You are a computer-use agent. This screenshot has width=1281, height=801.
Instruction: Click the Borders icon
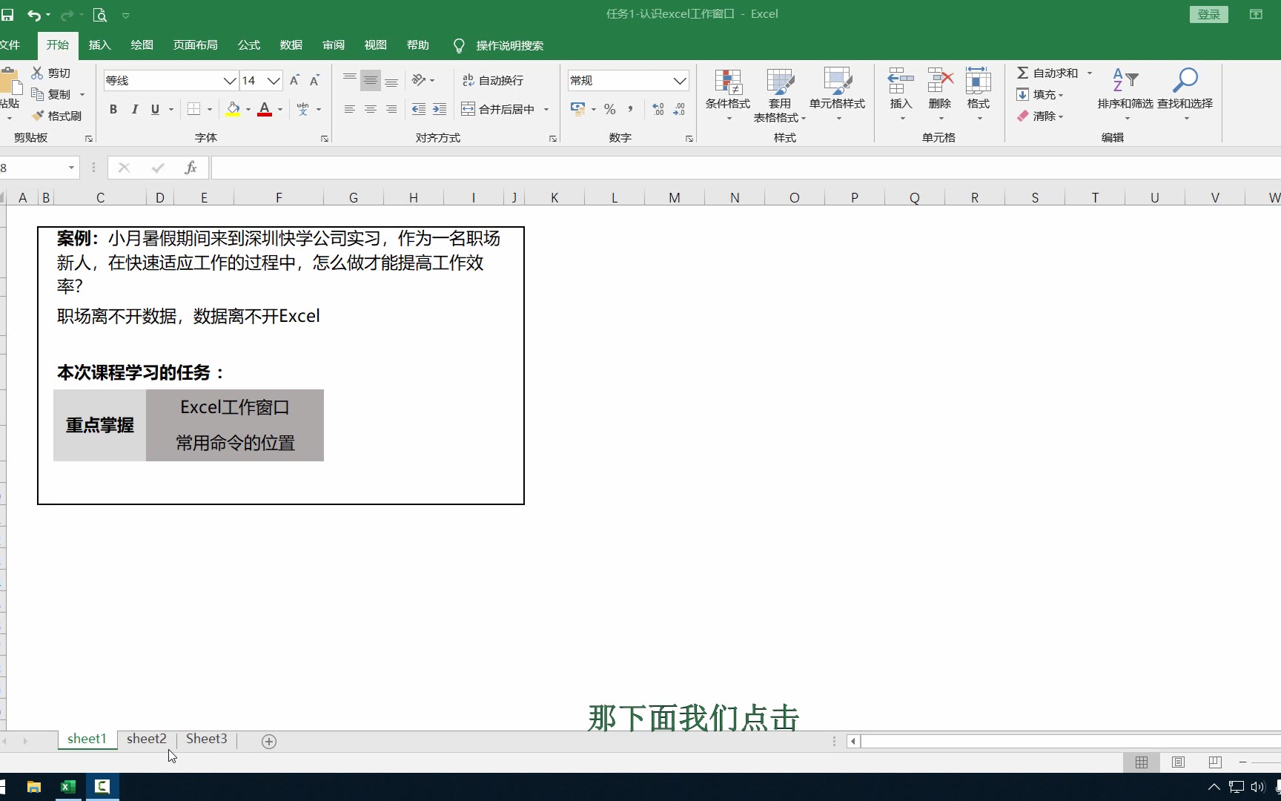(x=193, y=109)
